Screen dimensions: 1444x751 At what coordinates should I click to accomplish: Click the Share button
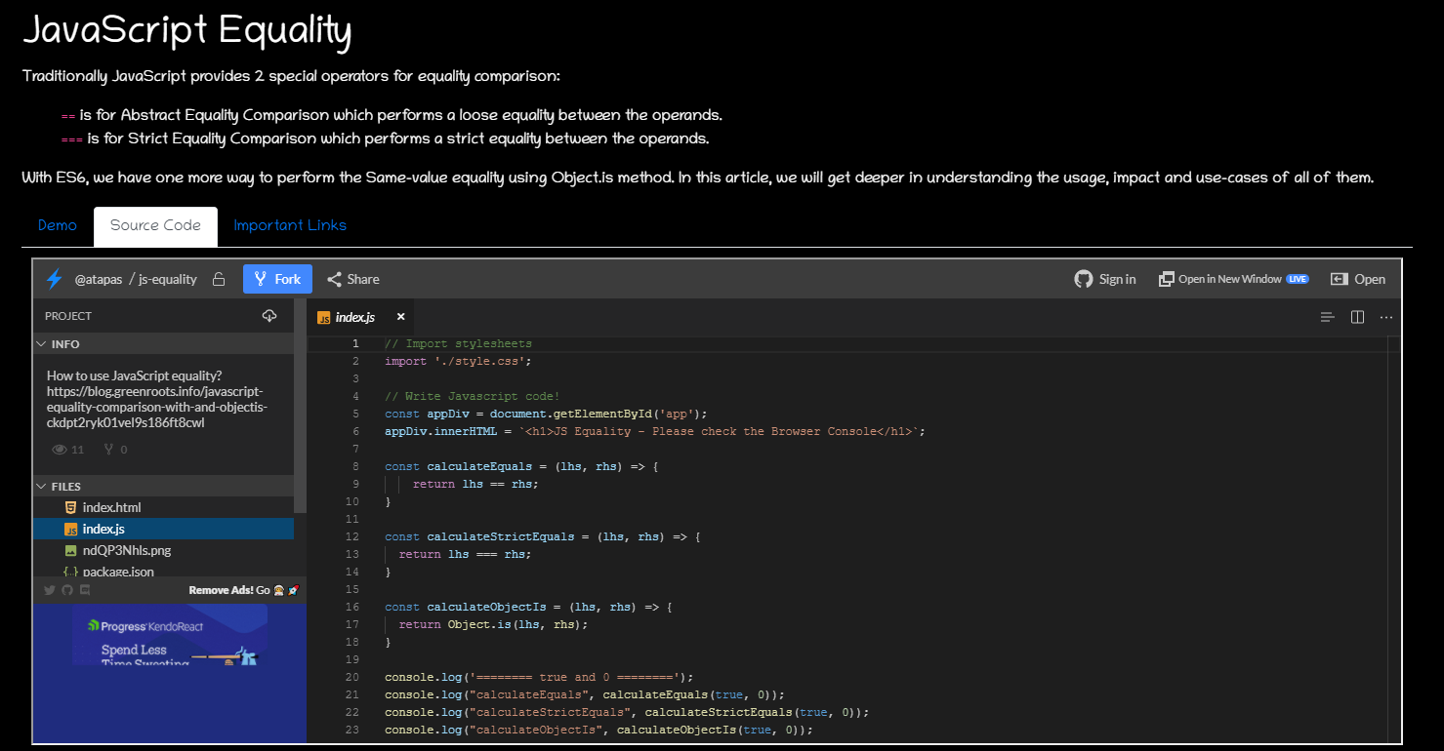pos(353,279)
